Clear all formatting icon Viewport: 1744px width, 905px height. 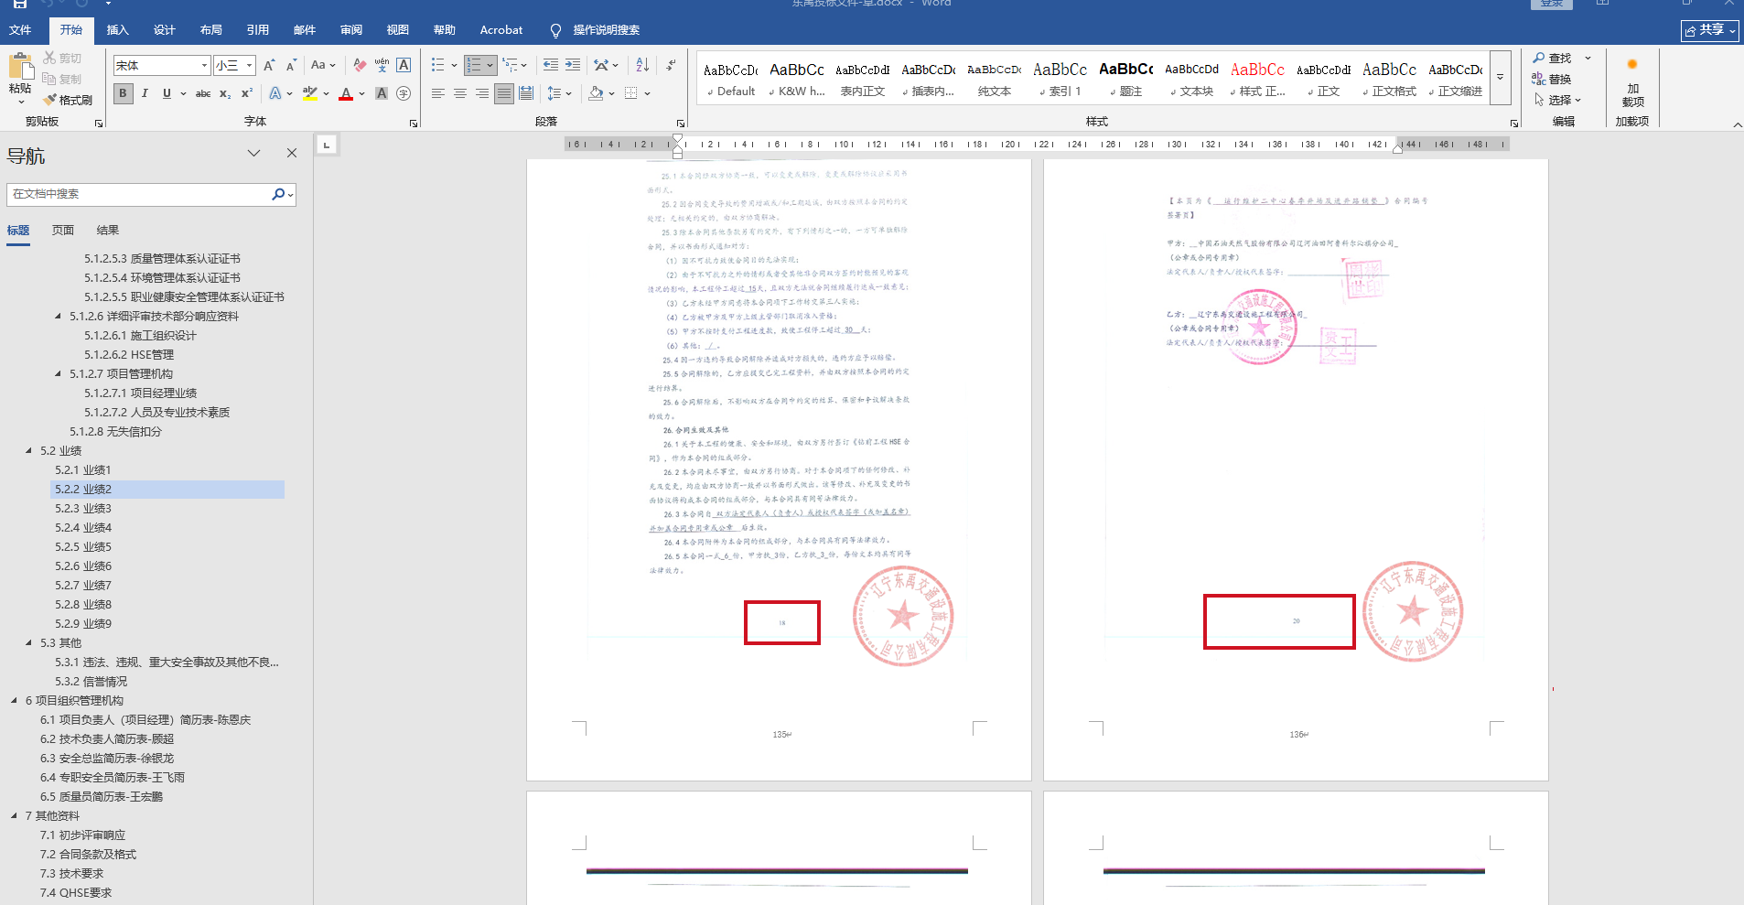tap(360, 65)
